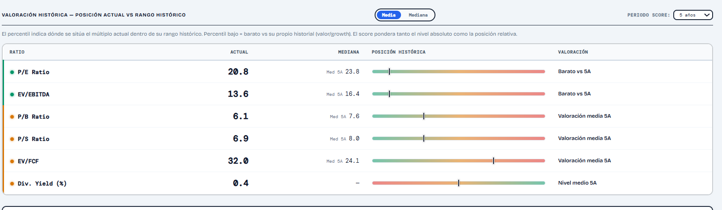The image size is (722, 210).
Task: Click Valoración media 5A in P/B Ratio row
Action: (x=584, y=116)
